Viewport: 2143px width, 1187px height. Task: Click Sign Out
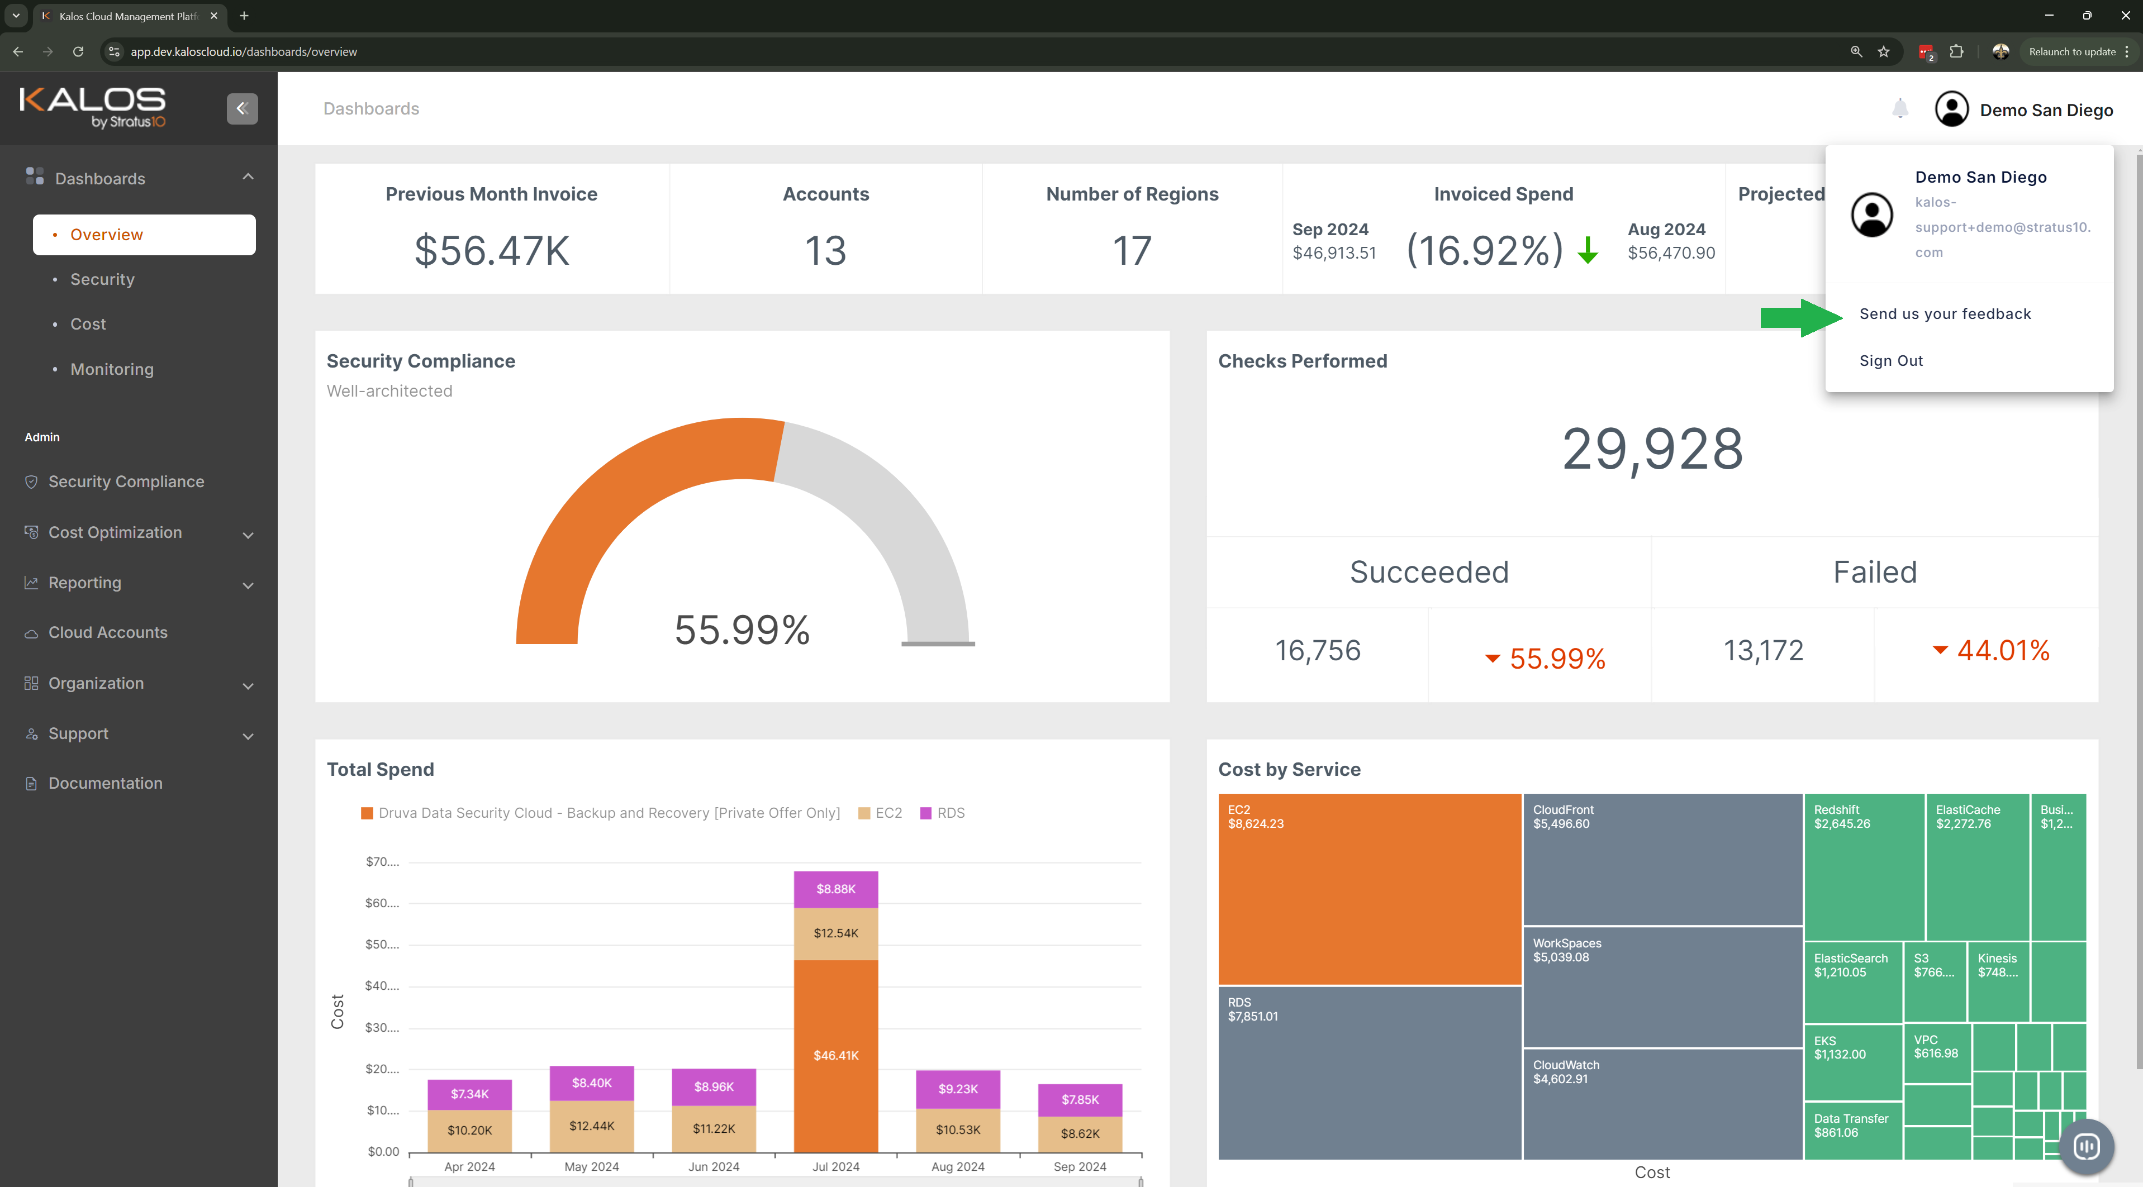pos(1890,360)
